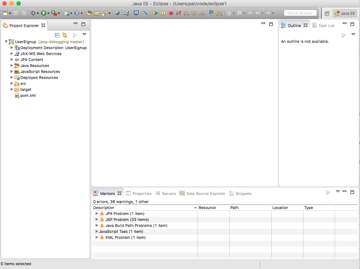Click the Debug bug icon in toolbar

pyautogui.click(x=33, y=13)
